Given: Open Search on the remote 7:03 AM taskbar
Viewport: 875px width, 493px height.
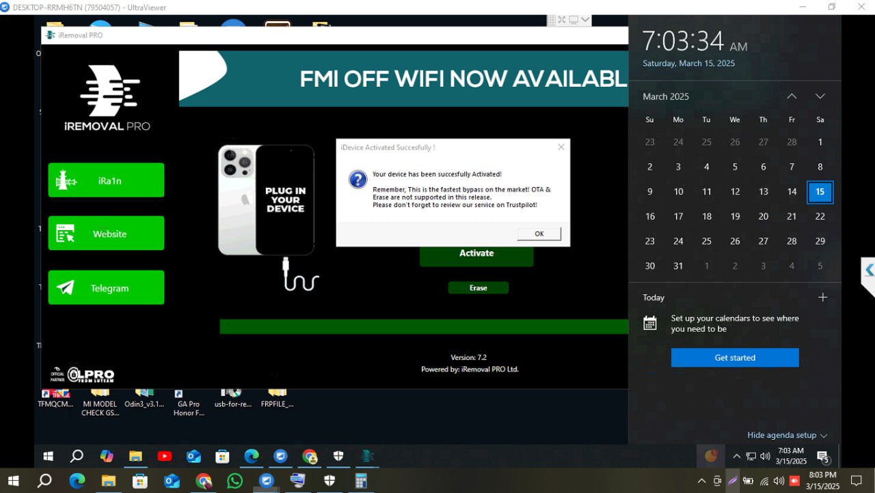Looking at the screenshot, I should click(x=77, y=456).
